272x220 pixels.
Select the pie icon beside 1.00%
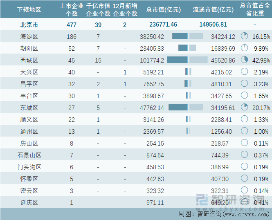[245, 131]
